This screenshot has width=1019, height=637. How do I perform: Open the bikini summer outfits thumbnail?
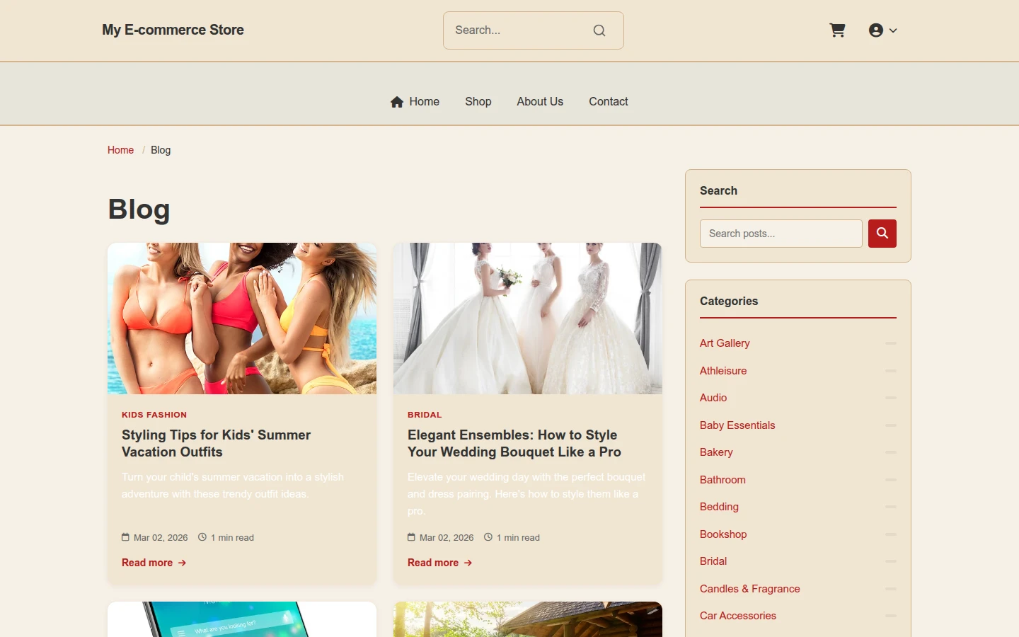point(242,318)
